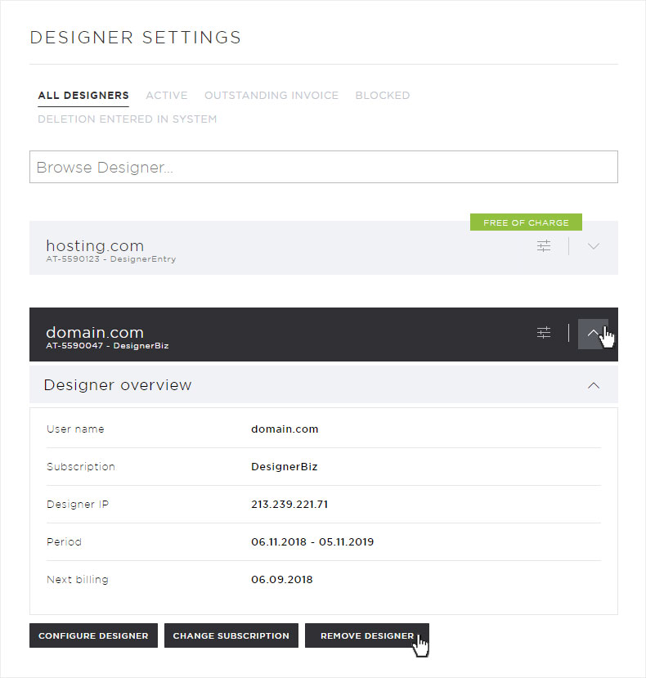The width and height of the screenshot is (646, 678).
Task: Collapse the domain.com designer entry chevron
Action: pos(593,334)
